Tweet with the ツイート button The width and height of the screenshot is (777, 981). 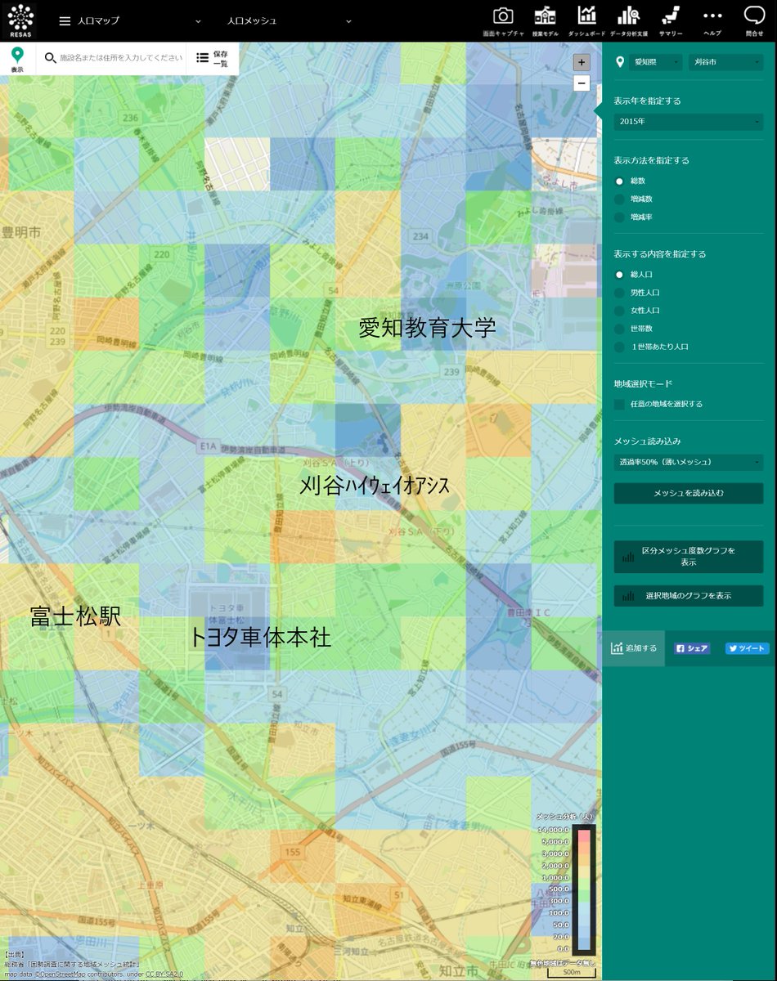[x=748, y=648]
